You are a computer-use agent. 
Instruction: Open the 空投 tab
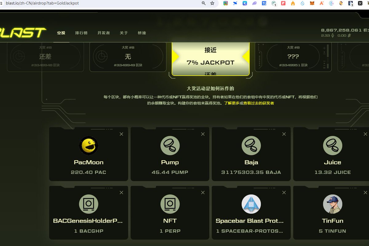point(61,33)
